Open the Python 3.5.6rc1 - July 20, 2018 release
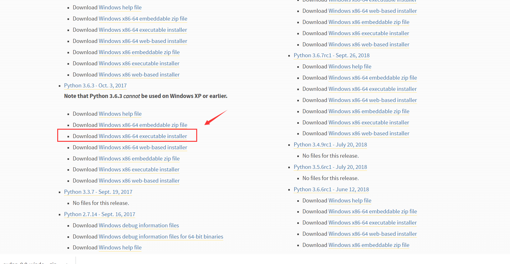 click(330, 167)
